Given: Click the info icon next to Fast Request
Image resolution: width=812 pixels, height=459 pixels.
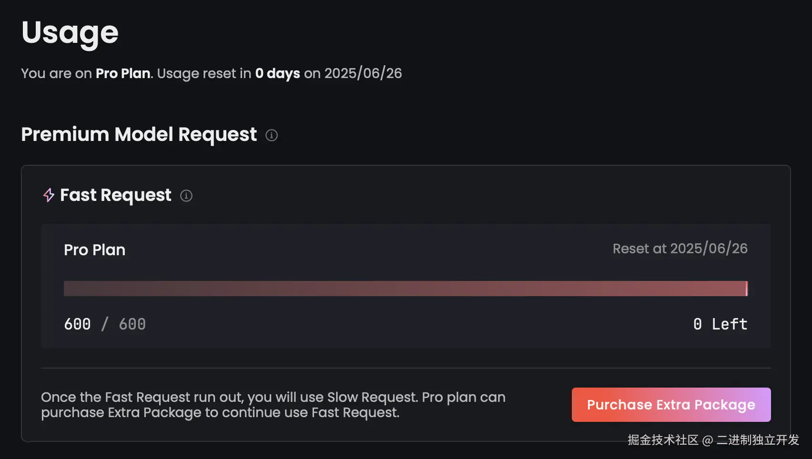Looking at the screenshot, I should click(186, 196).
